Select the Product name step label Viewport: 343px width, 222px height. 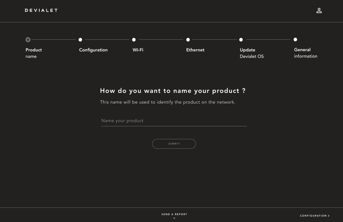point(34,53)
